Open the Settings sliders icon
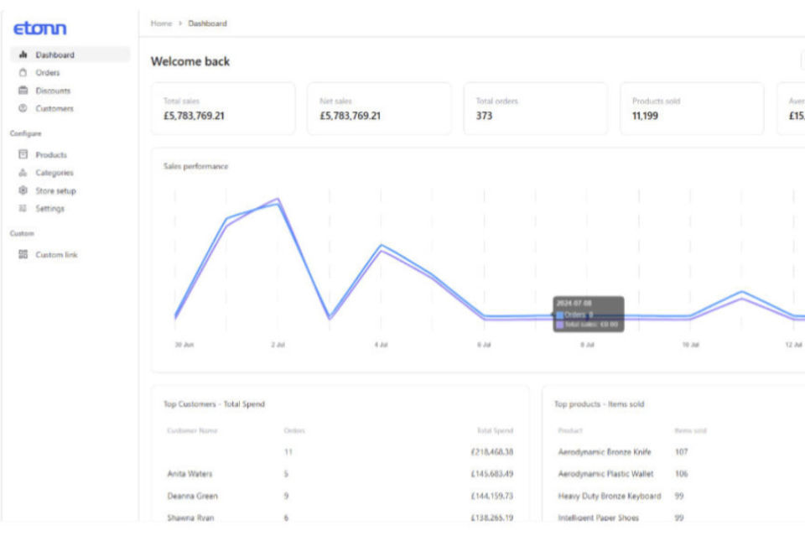805x536 pixels. (23, 208)
